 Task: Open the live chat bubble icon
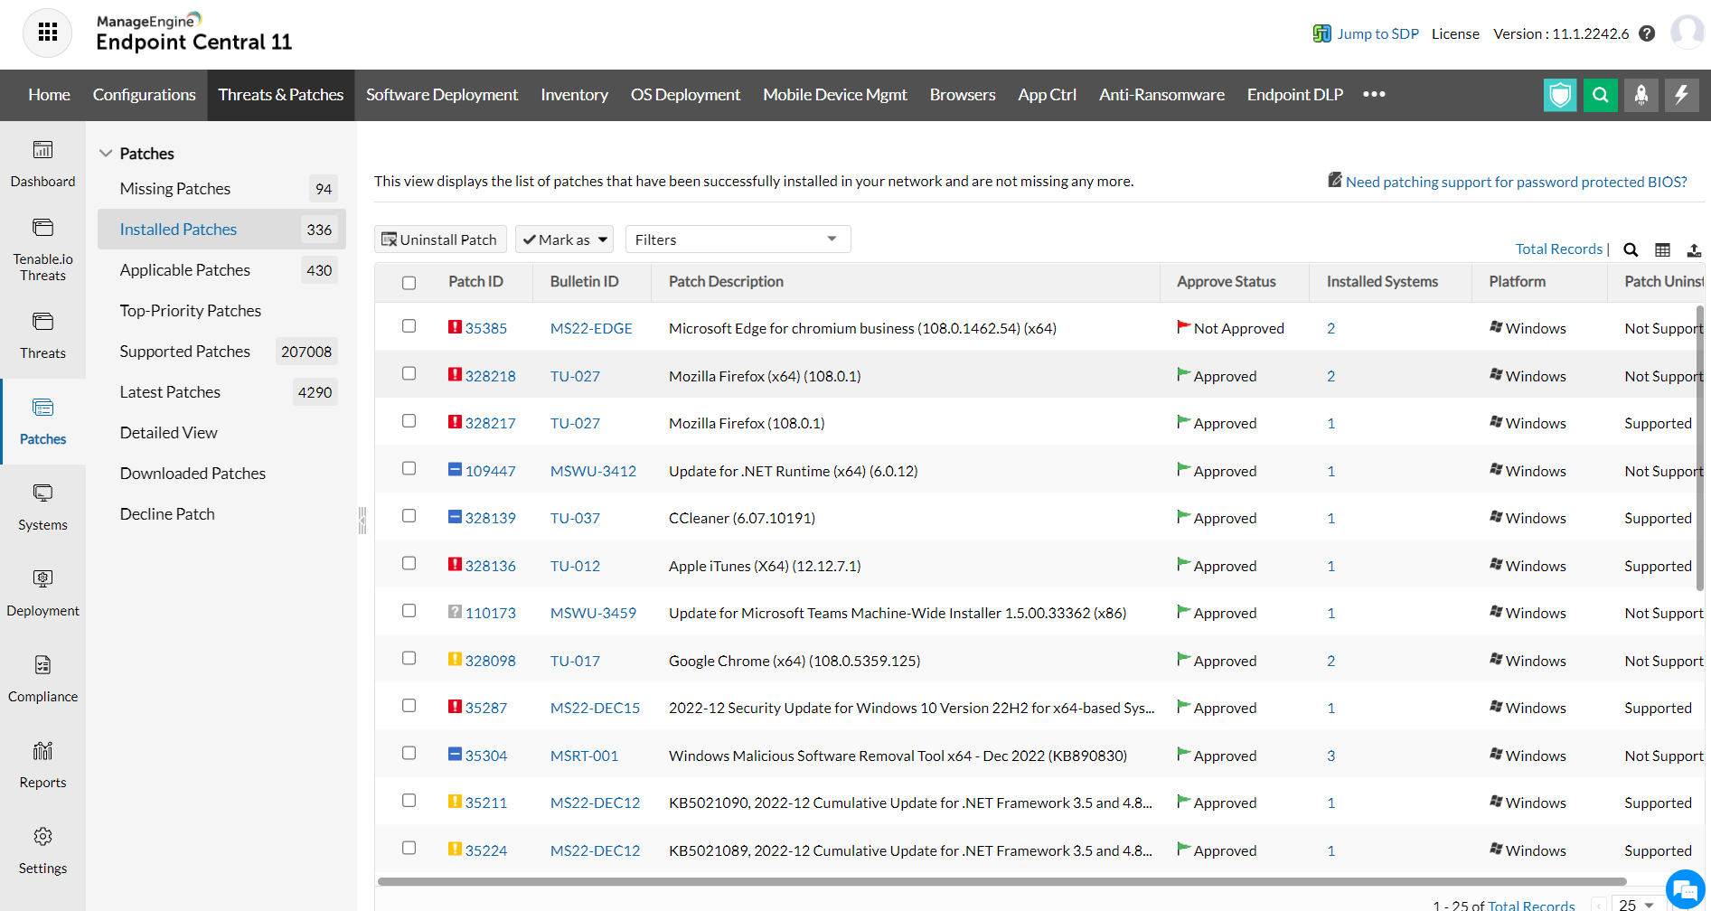[1685, 889]
